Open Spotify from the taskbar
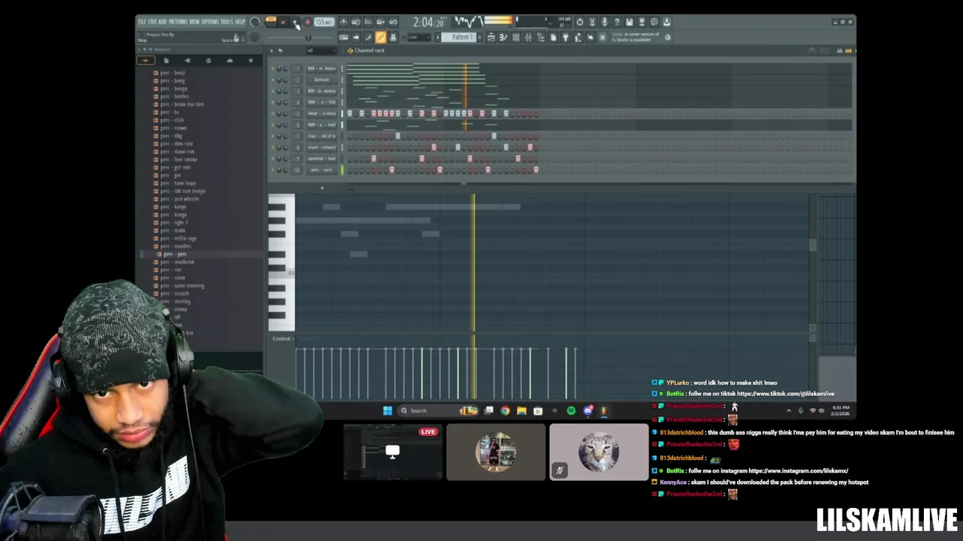This screenshot has width=963, height=541. click(571, 410)
